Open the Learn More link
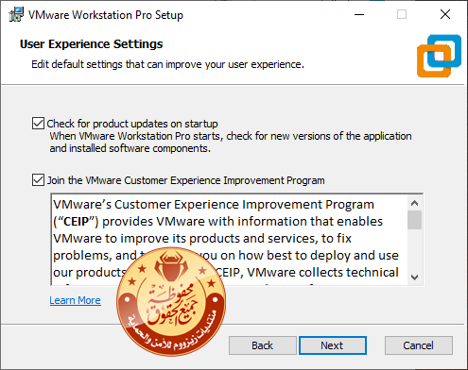This screenshot has width=468, height=370. 75,300
